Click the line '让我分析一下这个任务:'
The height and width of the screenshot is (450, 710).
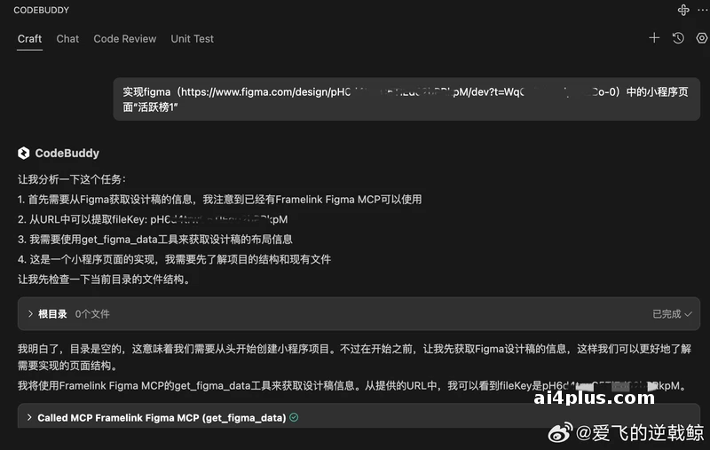pos(72,179)
